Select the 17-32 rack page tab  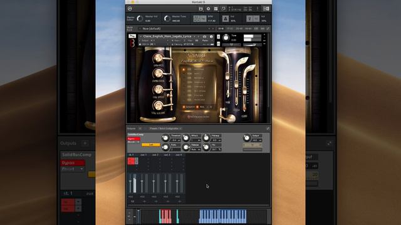(230, 29)
